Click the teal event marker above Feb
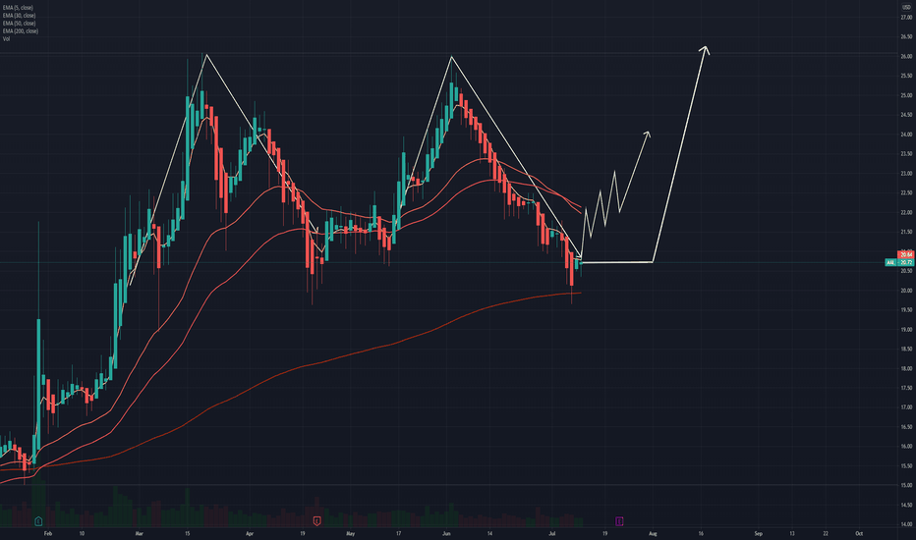The height and width of the screenshot is (540, 916). pos(38,520)
